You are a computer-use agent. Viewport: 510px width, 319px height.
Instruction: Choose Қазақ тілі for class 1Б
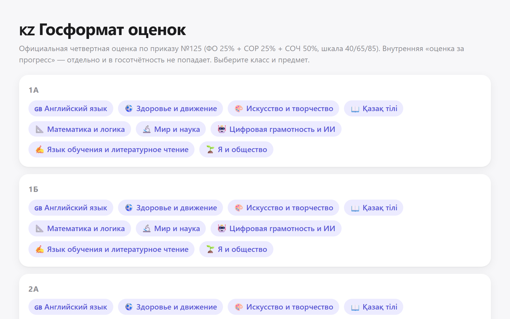(374, 208)
